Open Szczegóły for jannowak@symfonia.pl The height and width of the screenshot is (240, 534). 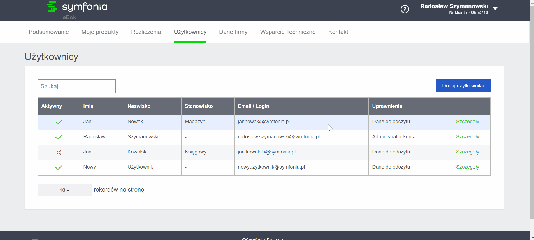467,122
